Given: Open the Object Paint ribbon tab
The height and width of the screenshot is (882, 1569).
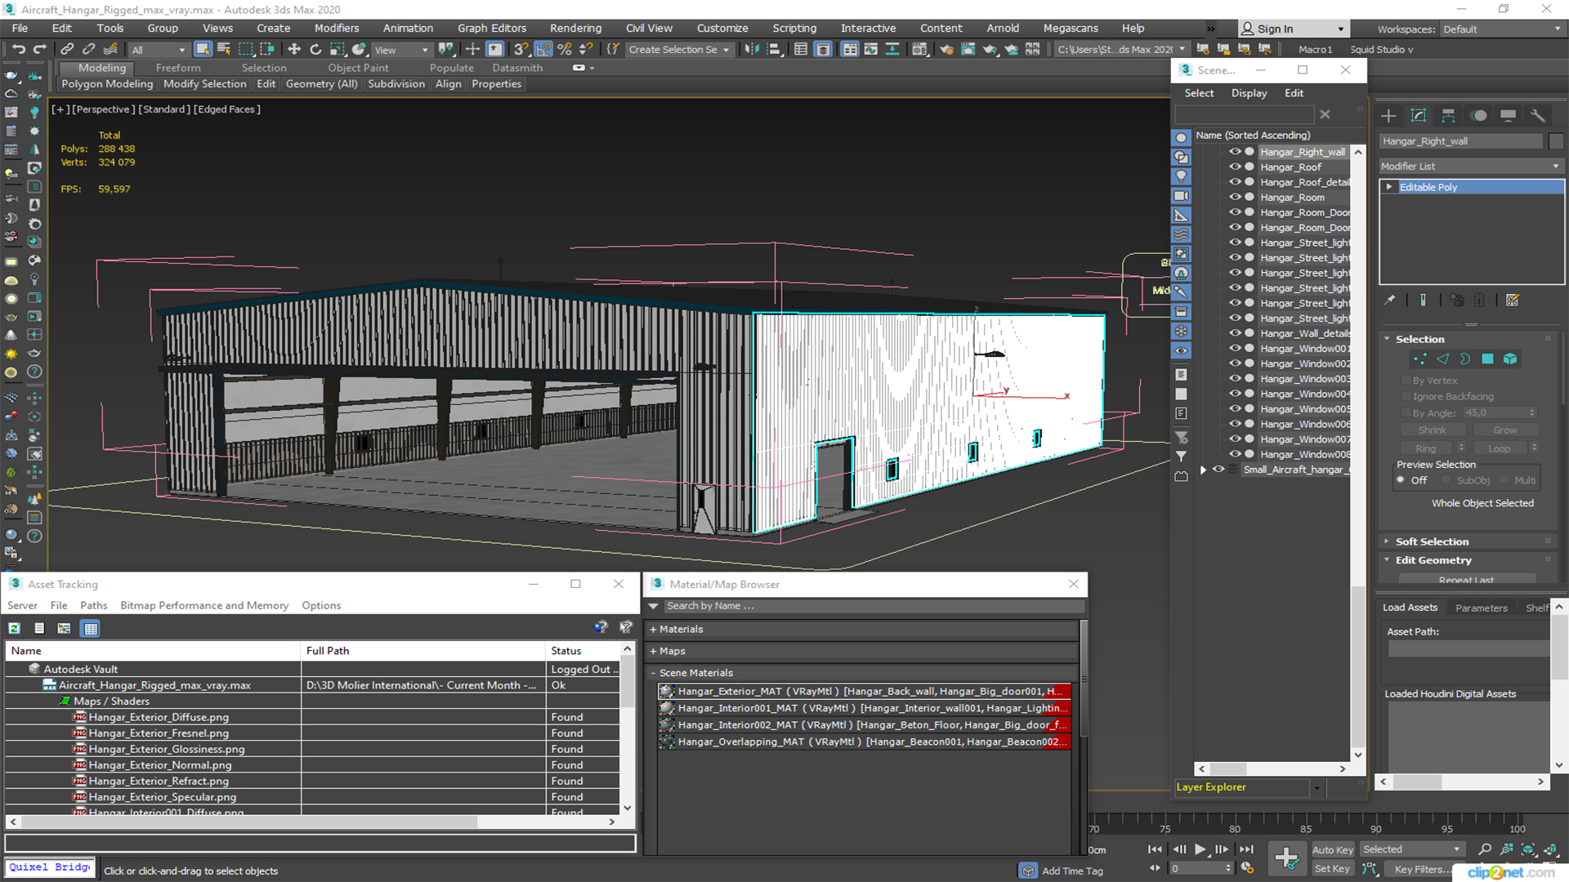Looking at the screenshot, I should [358, 68].
